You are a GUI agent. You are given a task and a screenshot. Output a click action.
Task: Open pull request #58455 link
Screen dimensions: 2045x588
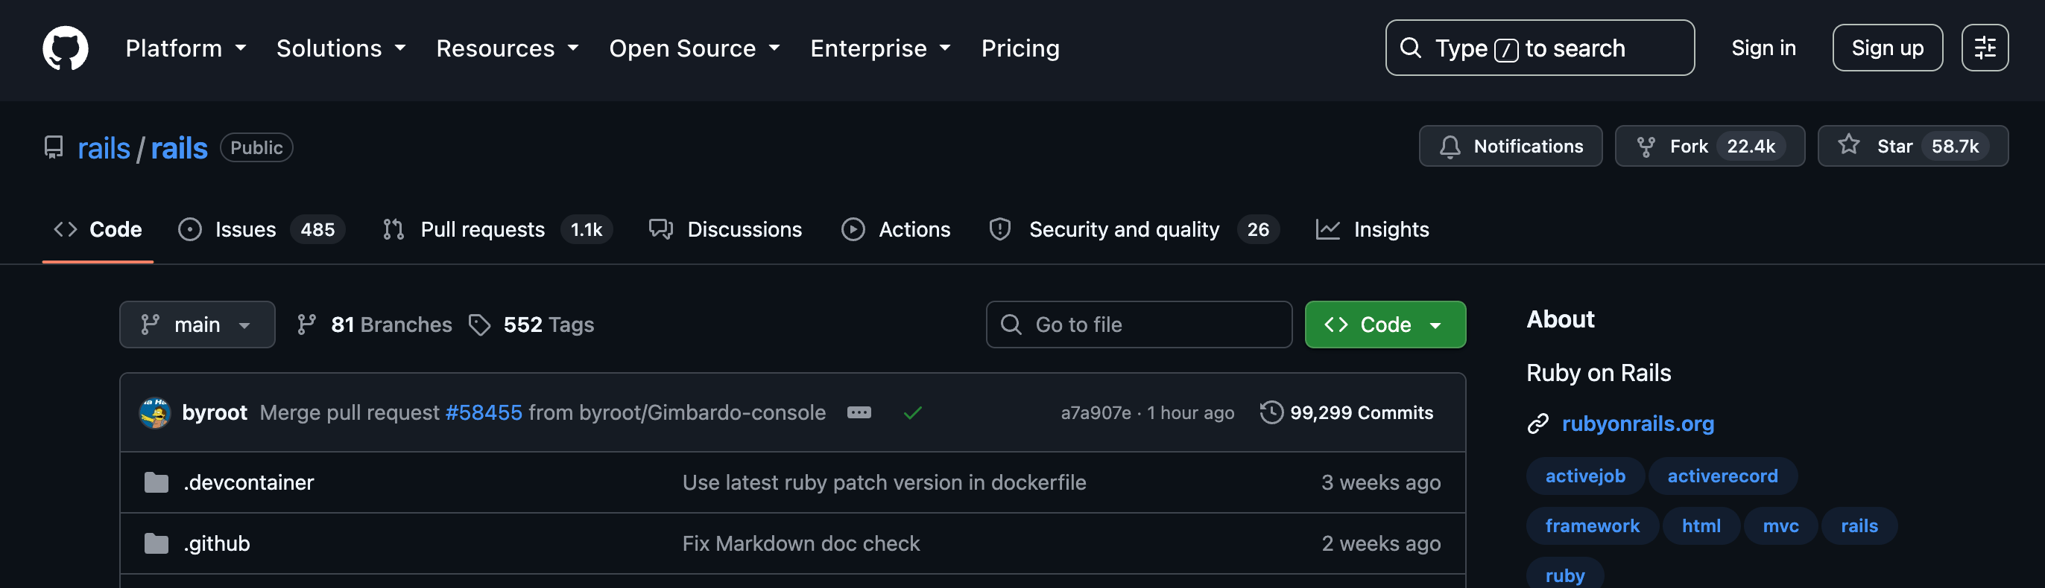[x=484, y=413]
